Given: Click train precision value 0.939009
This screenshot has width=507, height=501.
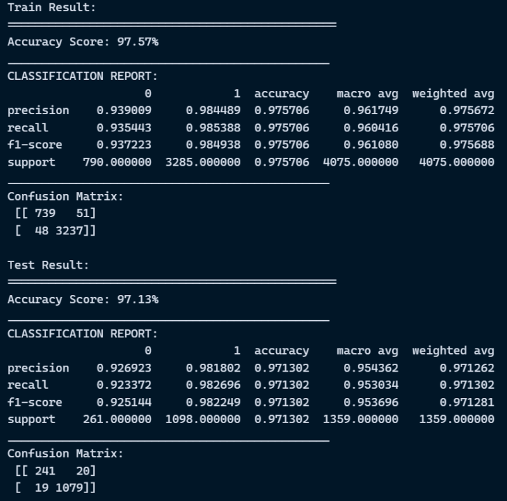Looking at the screenshot, I should click(x=124, y=110).
